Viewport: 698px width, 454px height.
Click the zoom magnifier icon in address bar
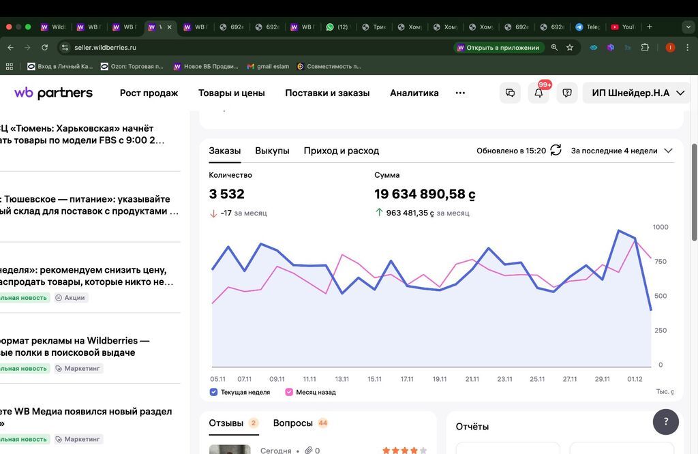554,48
